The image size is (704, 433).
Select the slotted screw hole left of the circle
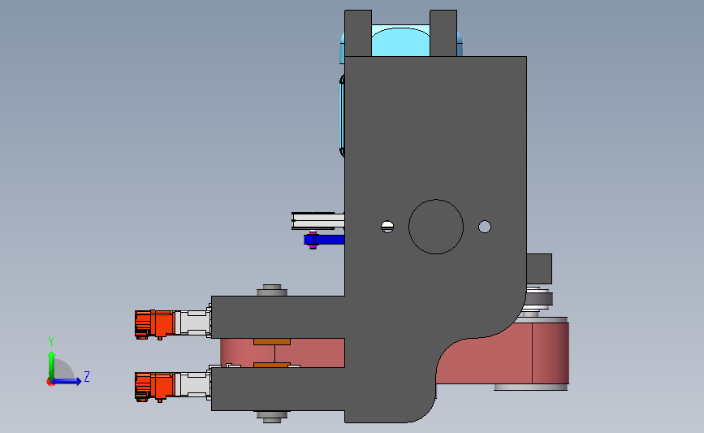(x=387, y=227)
